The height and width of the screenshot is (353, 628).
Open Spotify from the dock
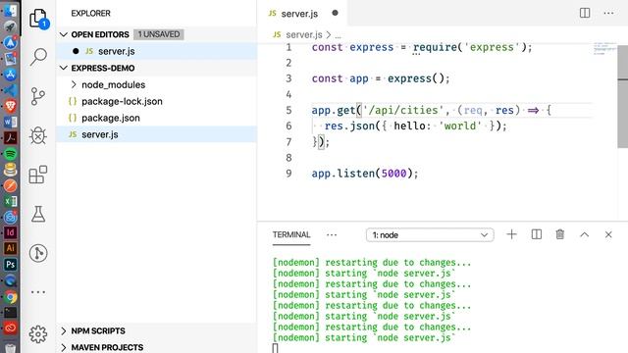11,154
